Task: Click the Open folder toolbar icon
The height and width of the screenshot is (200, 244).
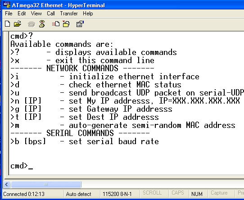Action: pyautogui.click(x=18, y=24)
